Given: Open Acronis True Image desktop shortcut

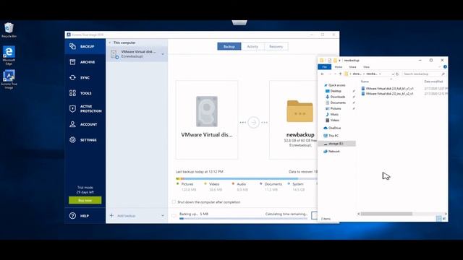Looking at the screenshot, I should point(9,79).
